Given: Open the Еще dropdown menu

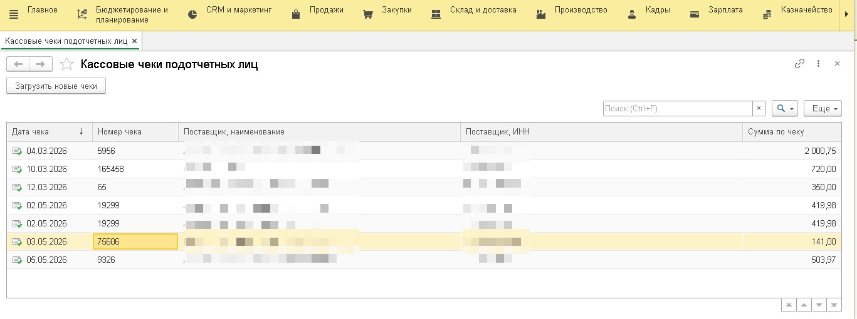Looking at the screenshot, I should 823,109.
